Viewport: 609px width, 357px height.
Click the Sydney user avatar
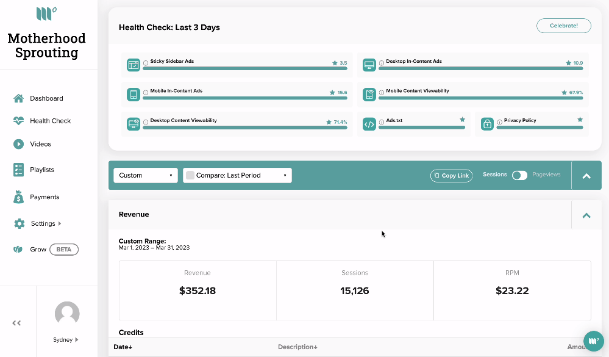coord(67,314)
